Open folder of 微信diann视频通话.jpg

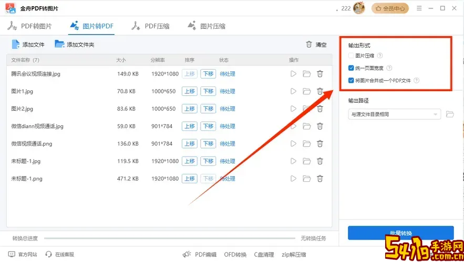[306, 126]
